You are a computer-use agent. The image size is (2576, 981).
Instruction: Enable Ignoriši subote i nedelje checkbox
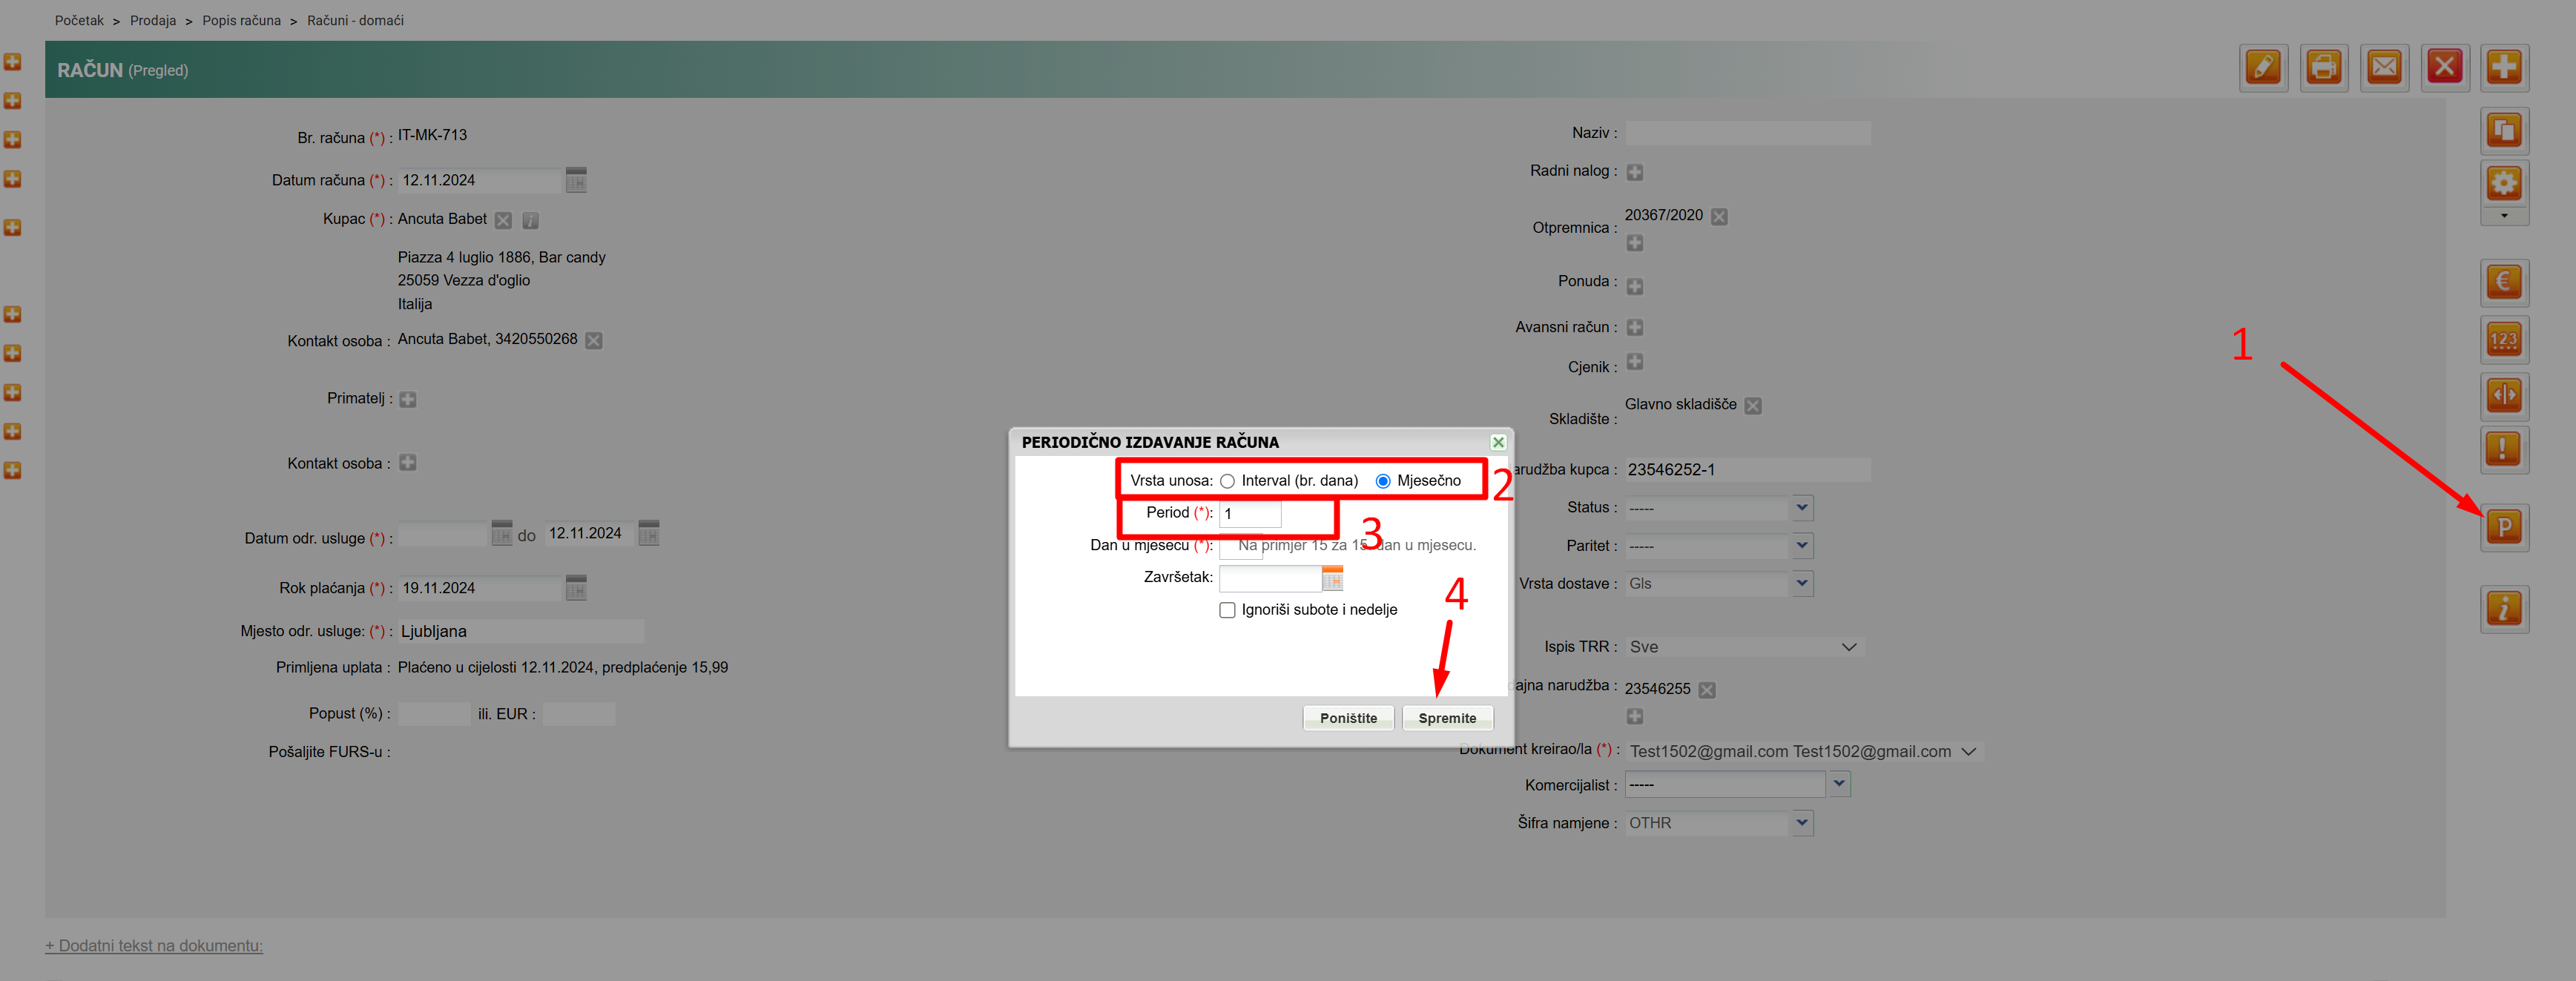[x=1227, y=610]
